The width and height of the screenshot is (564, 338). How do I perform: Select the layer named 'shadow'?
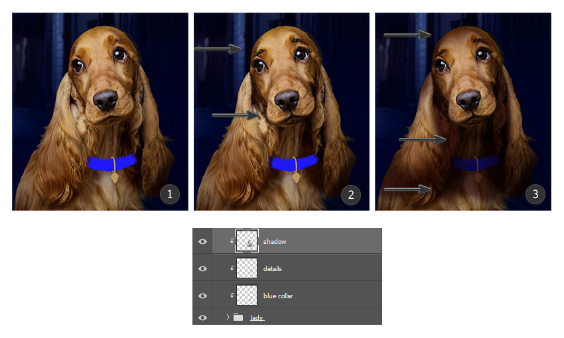275,242
